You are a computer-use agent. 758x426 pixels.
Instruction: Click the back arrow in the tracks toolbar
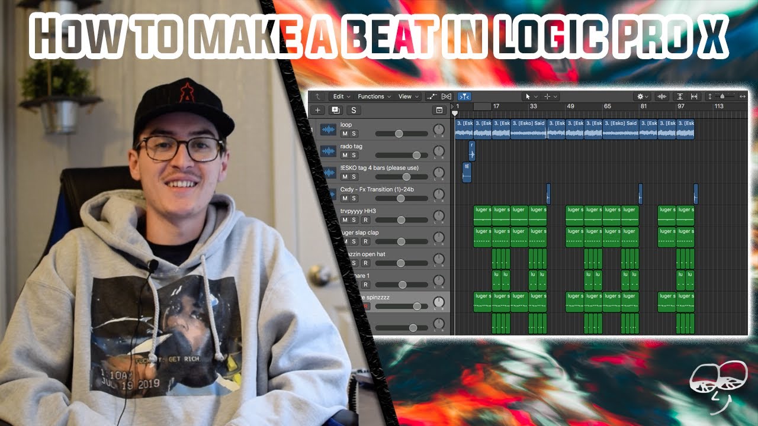[x=318, y=96]
